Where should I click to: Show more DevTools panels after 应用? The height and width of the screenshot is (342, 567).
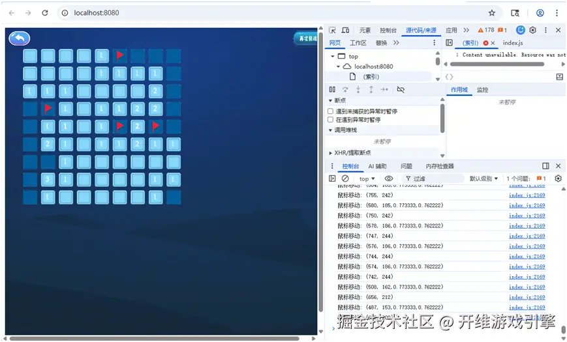[x=466, y=30]
